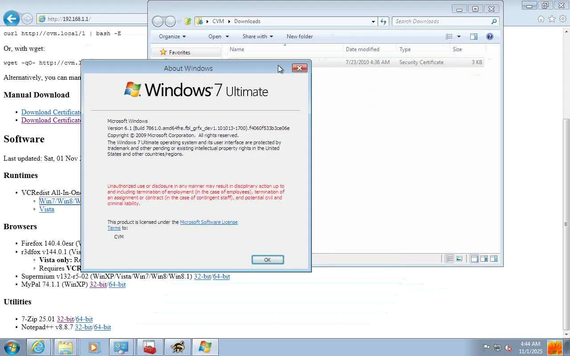Expand the view options dropdown arrow

click(459, 36)
